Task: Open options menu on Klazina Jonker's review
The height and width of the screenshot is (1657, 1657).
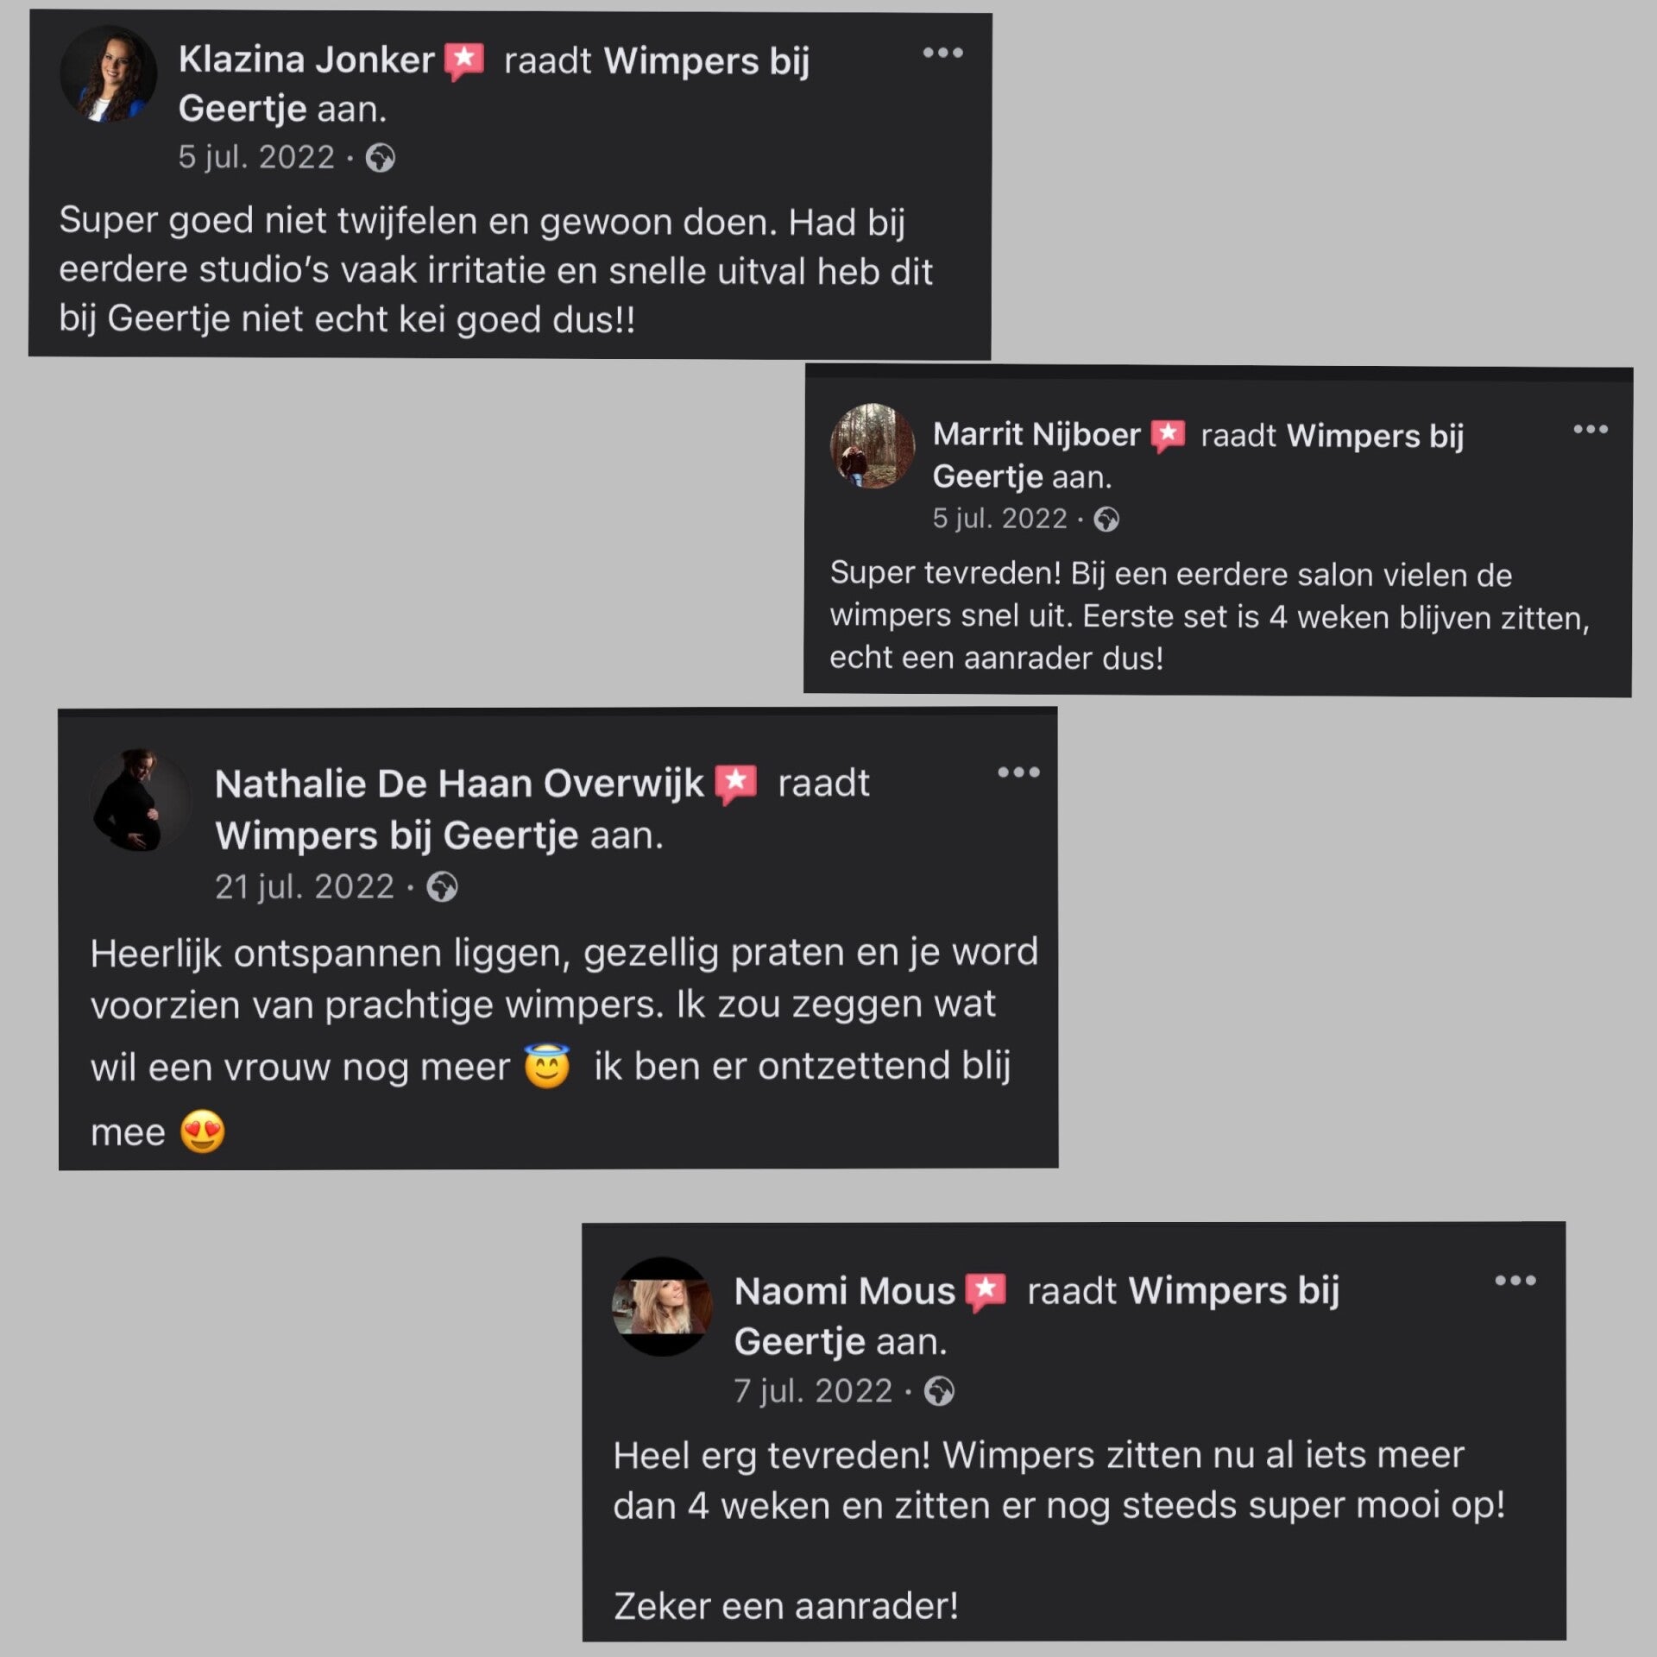Action: [942, 54]
